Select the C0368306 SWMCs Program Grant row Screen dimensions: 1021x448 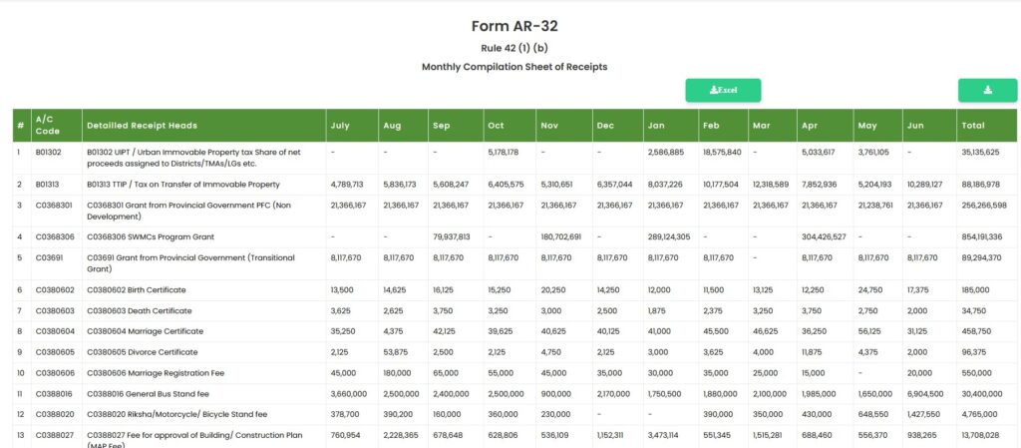click(x=514, y=237)
